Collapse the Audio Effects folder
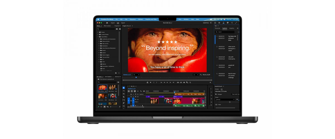The image size is (335, 139). [98, 37]
